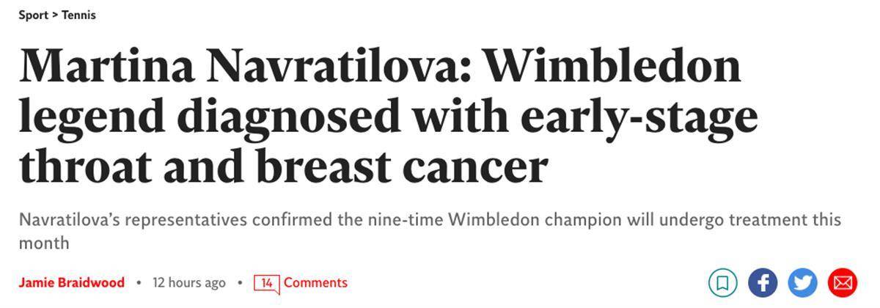880x308 pixels.
Task: Go to the Sport section breadcrumb
Action: point(33,15)
